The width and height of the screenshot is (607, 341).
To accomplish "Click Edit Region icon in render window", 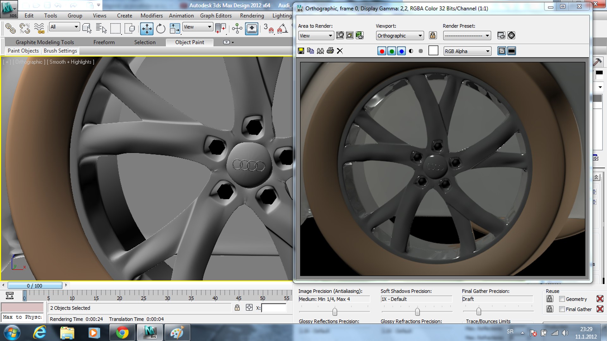I will click(x=340, y=35).
